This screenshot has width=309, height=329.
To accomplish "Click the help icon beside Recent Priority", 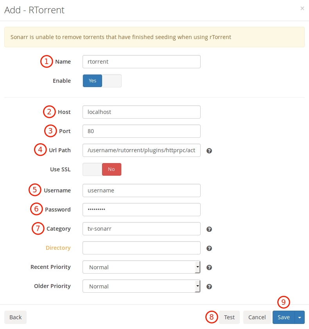I will tap(209, 267).
